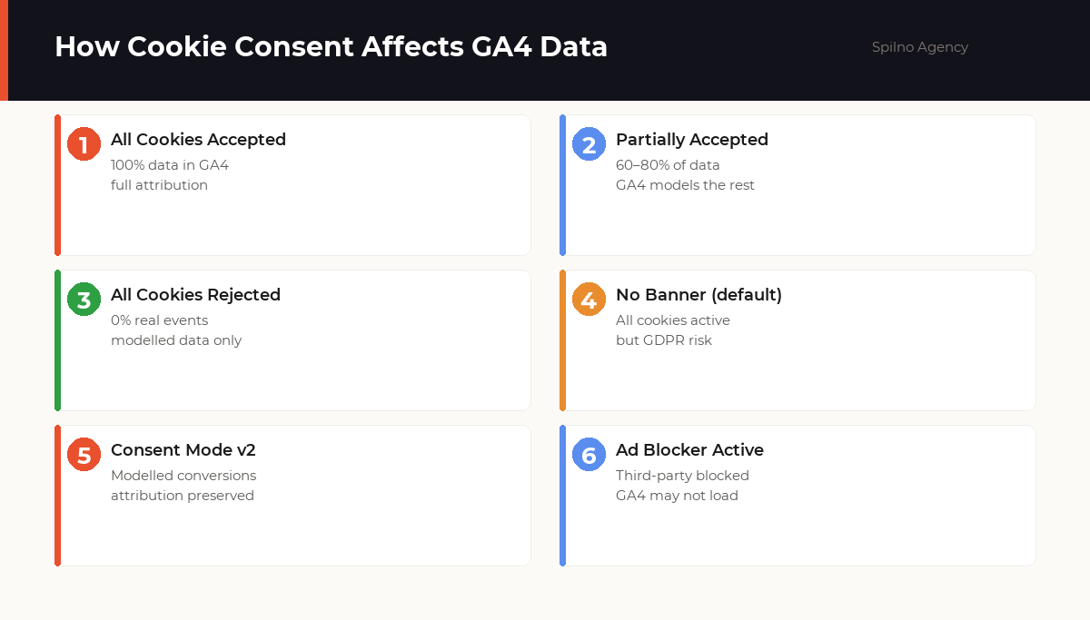Click the Spilno Agency label
Image resolution: width=1090 pixels, height=620 pixels.
point(920,47)
